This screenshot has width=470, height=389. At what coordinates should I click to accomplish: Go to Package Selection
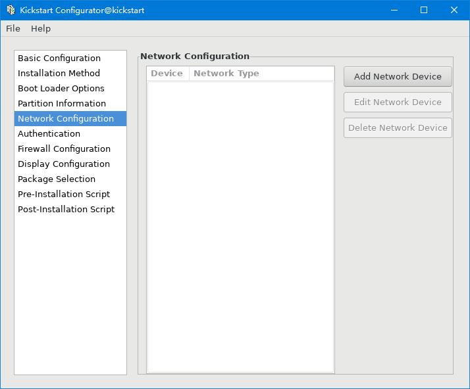[x=70, y=179]
